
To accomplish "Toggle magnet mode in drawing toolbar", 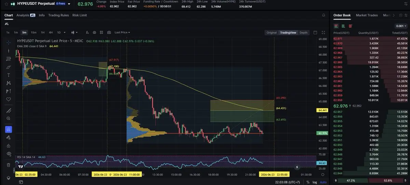I will (x=9, y=129).
